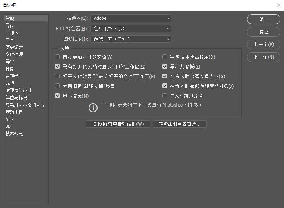This screenshot has width=284, height=208.
Task: Uncheck 在置入时调整图像大小(G)
Action: (164, 76)
